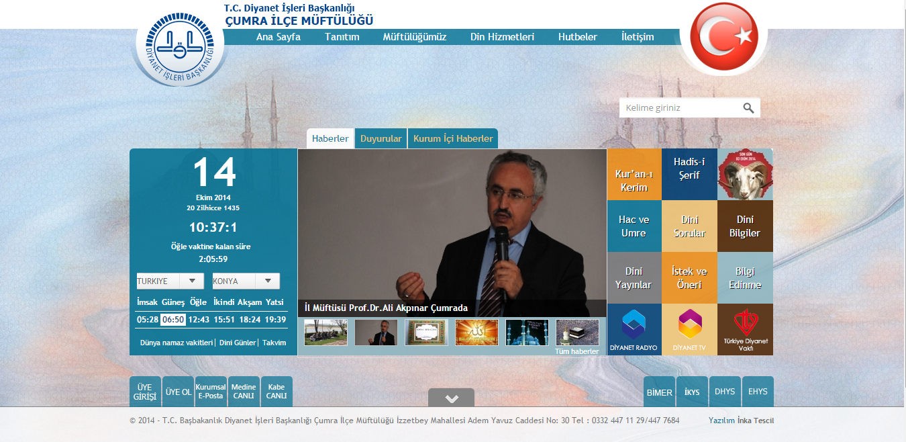Open the Diyanet Radyo icon tile
Screen dimensions: 906x442
tap(634, 329)
